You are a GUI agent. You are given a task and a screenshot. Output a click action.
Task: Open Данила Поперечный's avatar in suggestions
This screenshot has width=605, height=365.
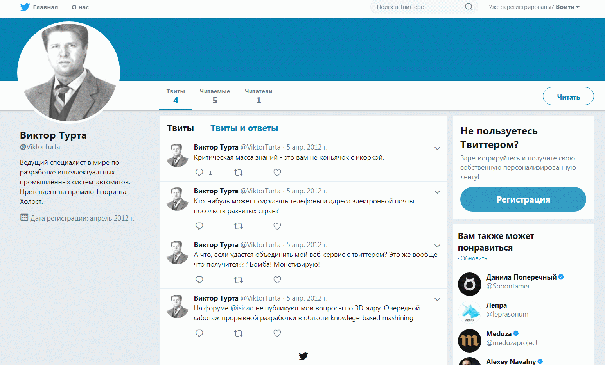[470, 284]
